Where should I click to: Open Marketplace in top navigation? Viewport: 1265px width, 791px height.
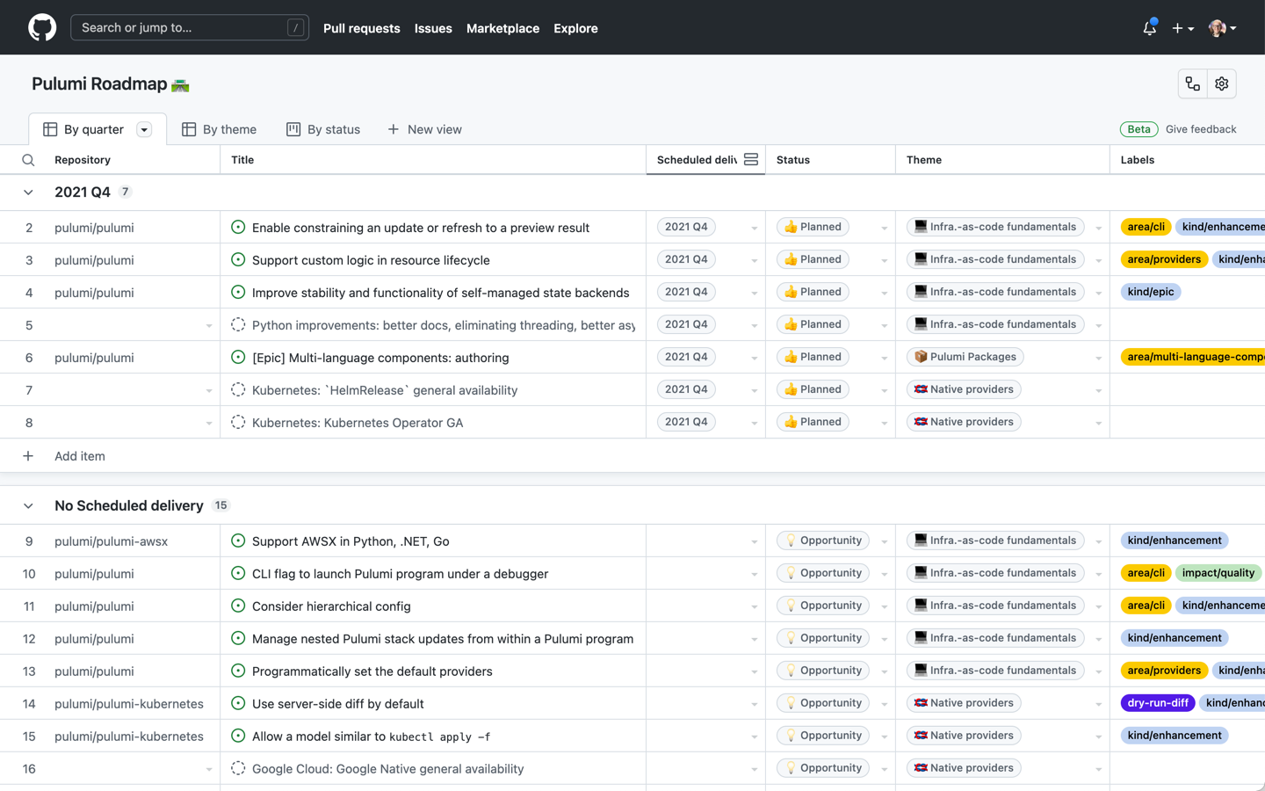tap(502, 28)
